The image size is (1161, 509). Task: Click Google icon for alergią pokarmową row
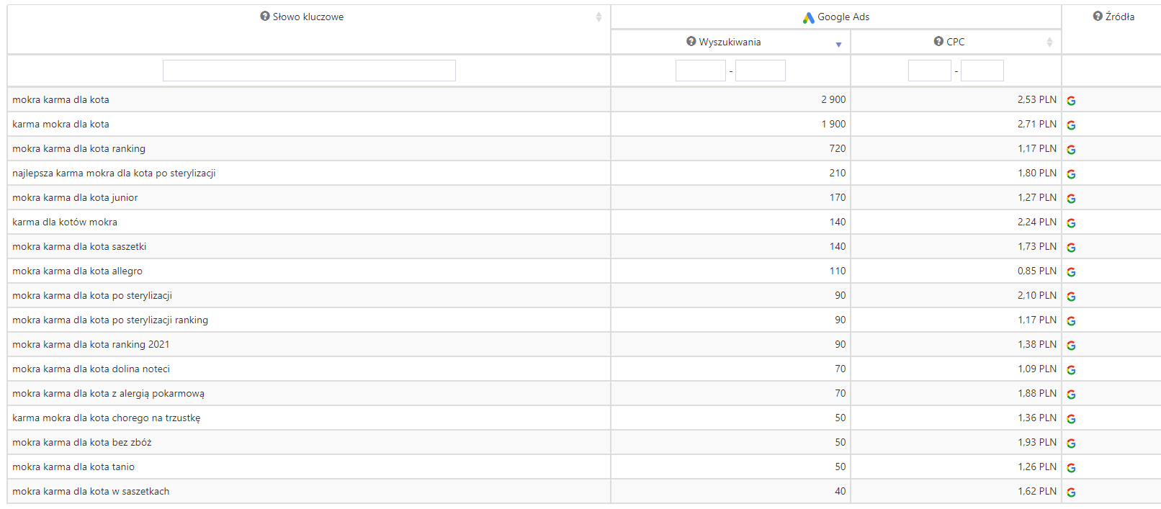[1071, 395]
